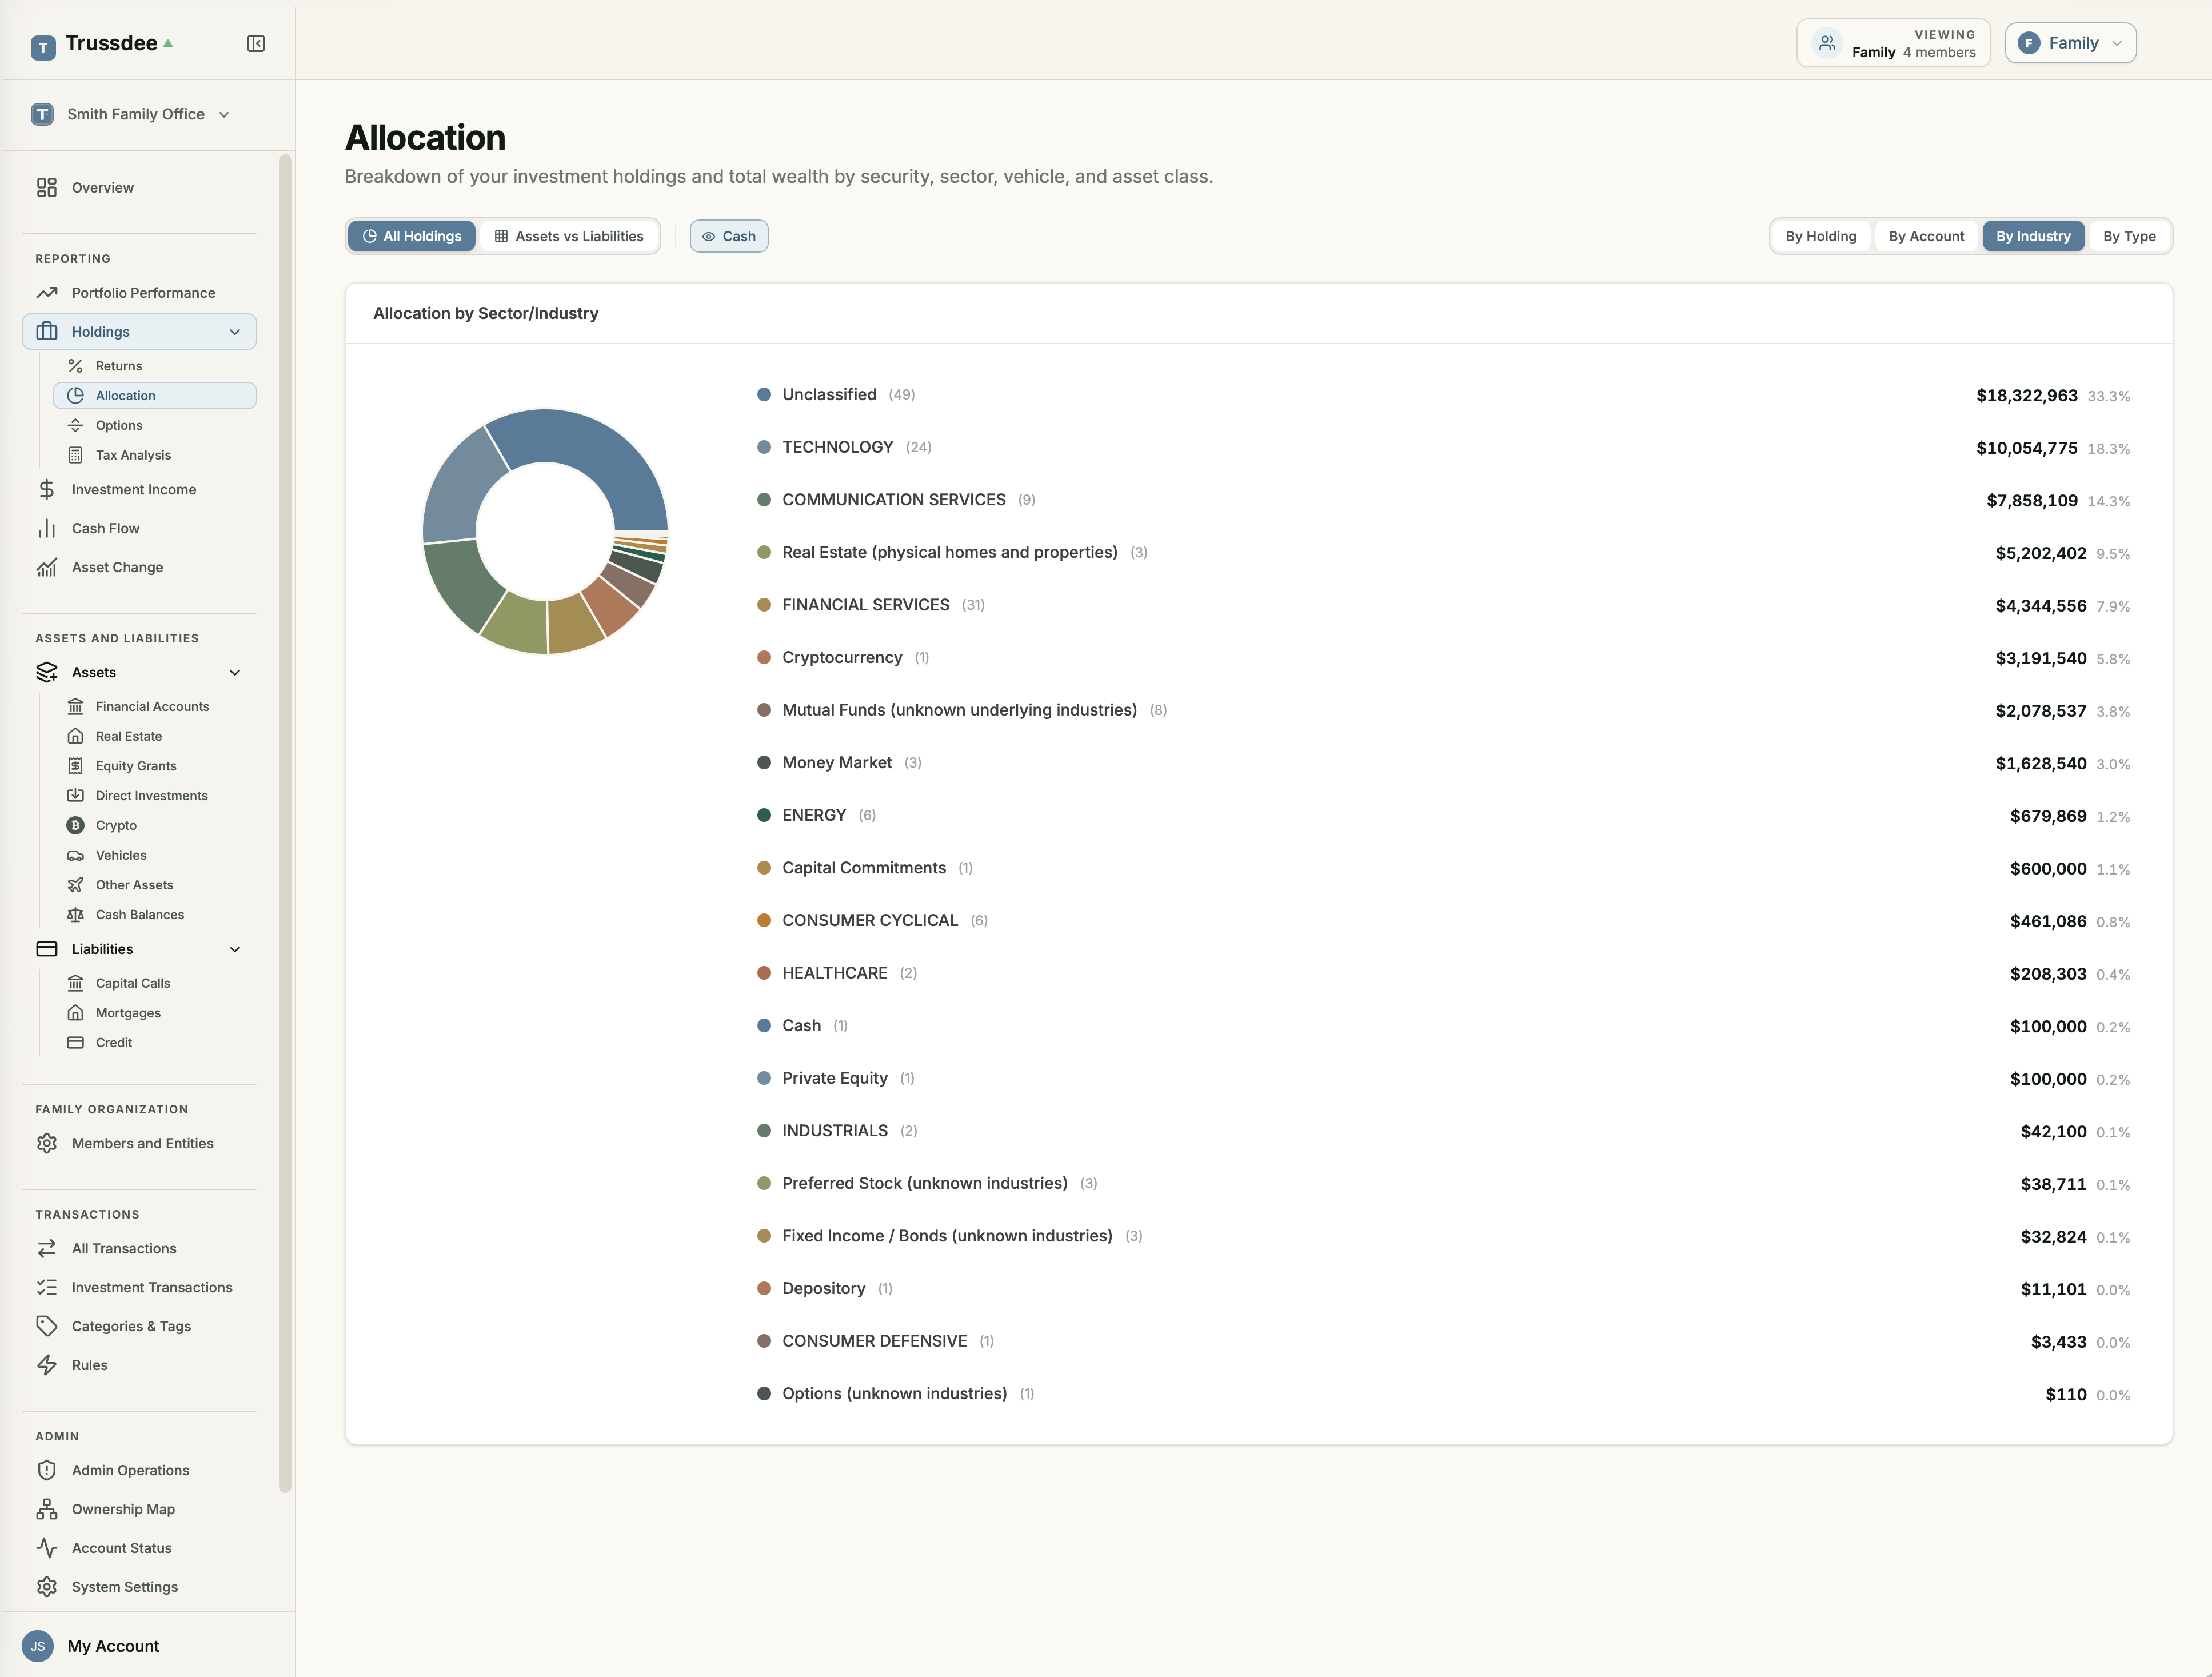This screenshot has height=1677, width=2212.
Task: Open Rules lightning bolt icon
Action: (47, 1366)
